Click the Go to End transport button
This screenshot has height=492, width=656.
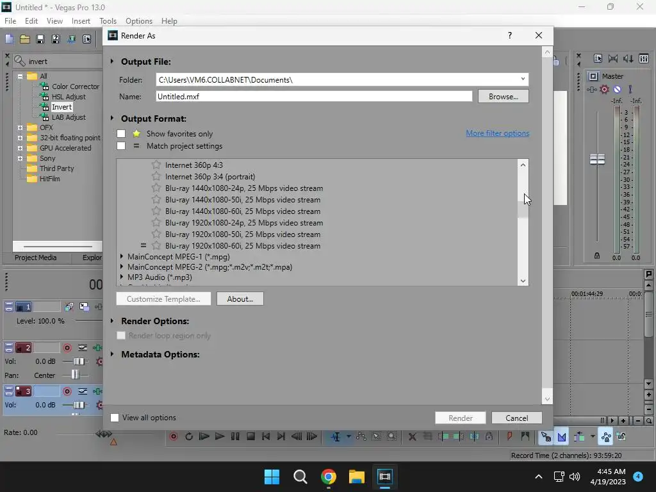click(281, 436)
